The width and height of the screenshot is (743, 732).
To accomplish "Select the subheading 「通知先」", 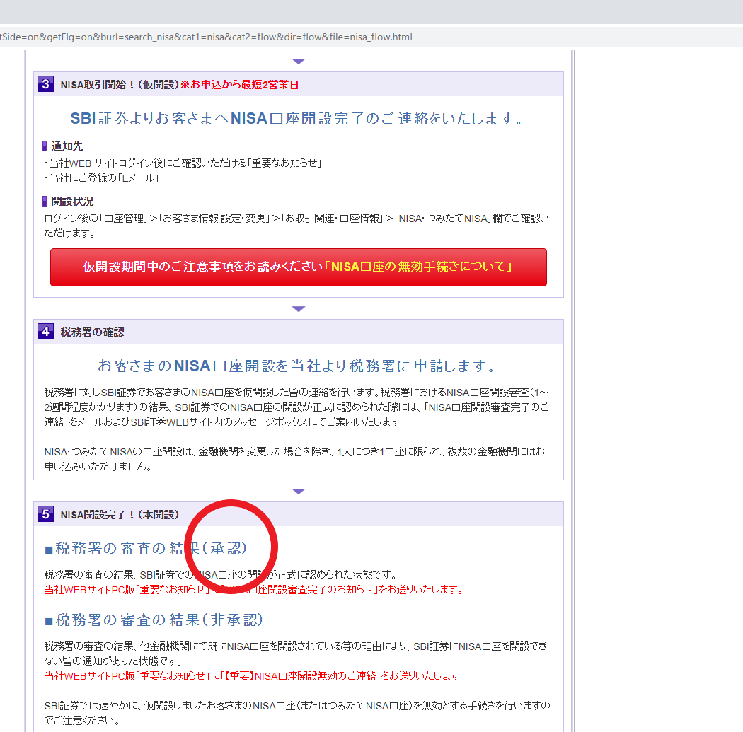I will click(x=67, y=146).
